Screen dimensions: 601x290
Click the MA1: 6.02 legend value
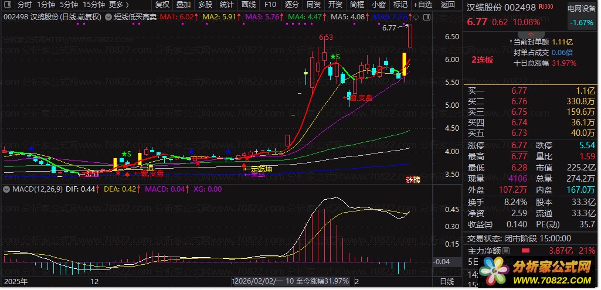coord(178,17)
